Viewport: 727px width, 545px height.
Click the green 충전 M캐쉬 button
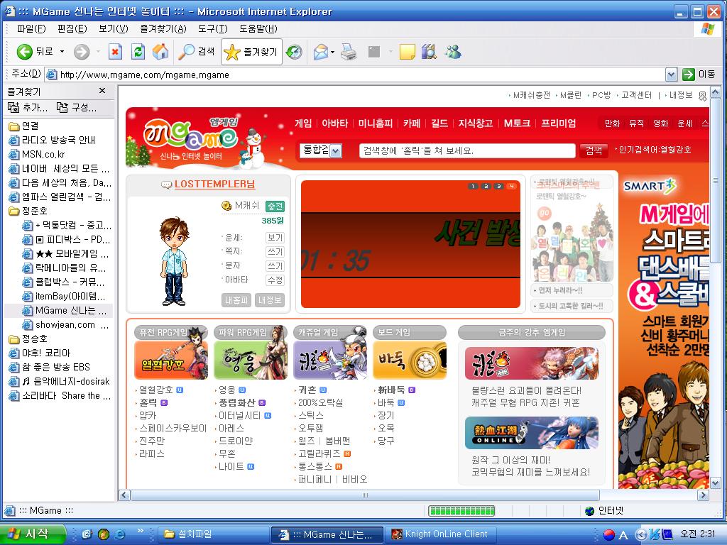click(x=275, y=206)
